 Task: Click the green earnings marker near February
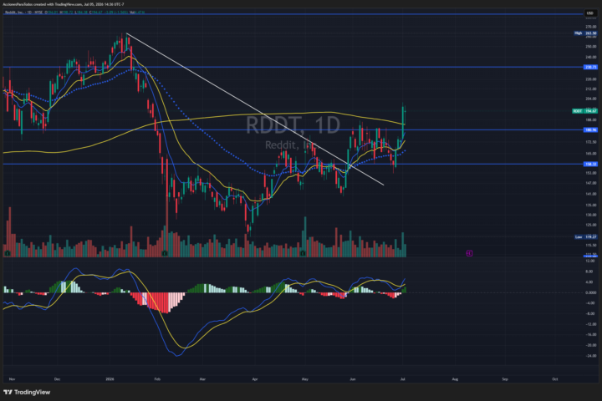click(x=165, y=254)
